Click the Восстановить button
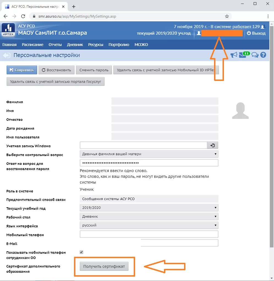 coord(56,70)
